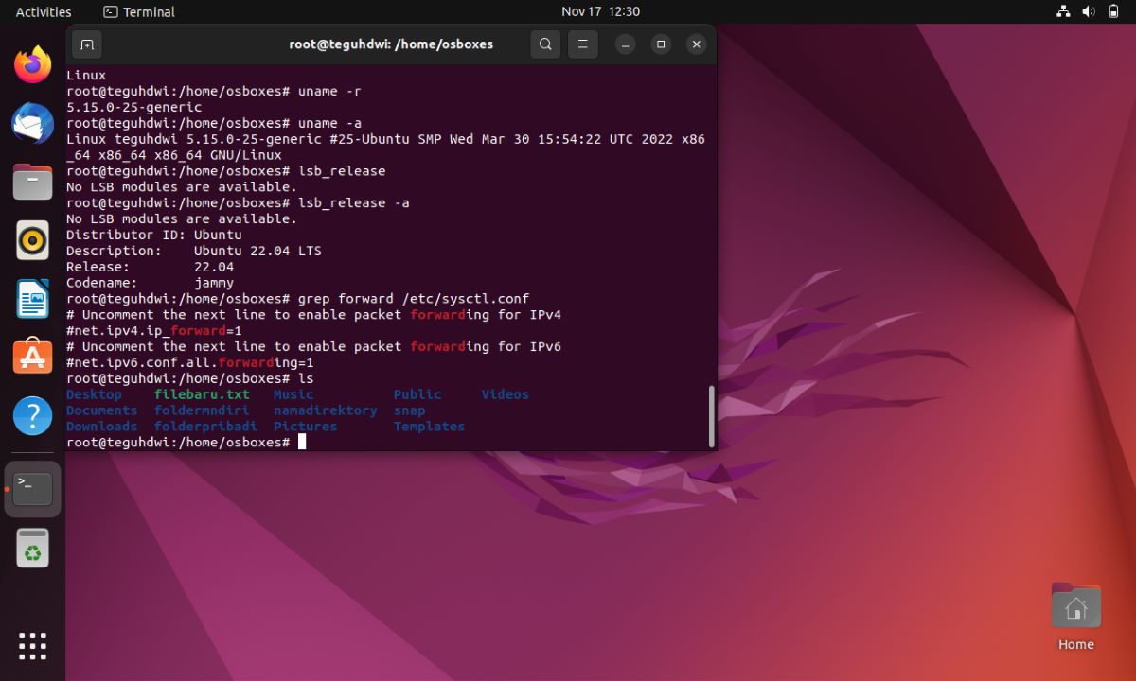1136x681 pixels.
Task: Launch Ubuntu Software store icon
Action: (x=32, y=358)
